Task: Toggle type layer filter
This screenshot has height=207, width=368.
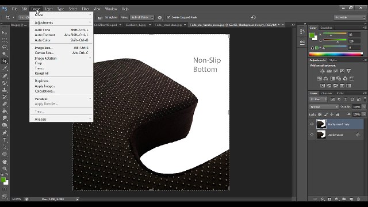Action: pyautogui.click(x=346, y=99)
